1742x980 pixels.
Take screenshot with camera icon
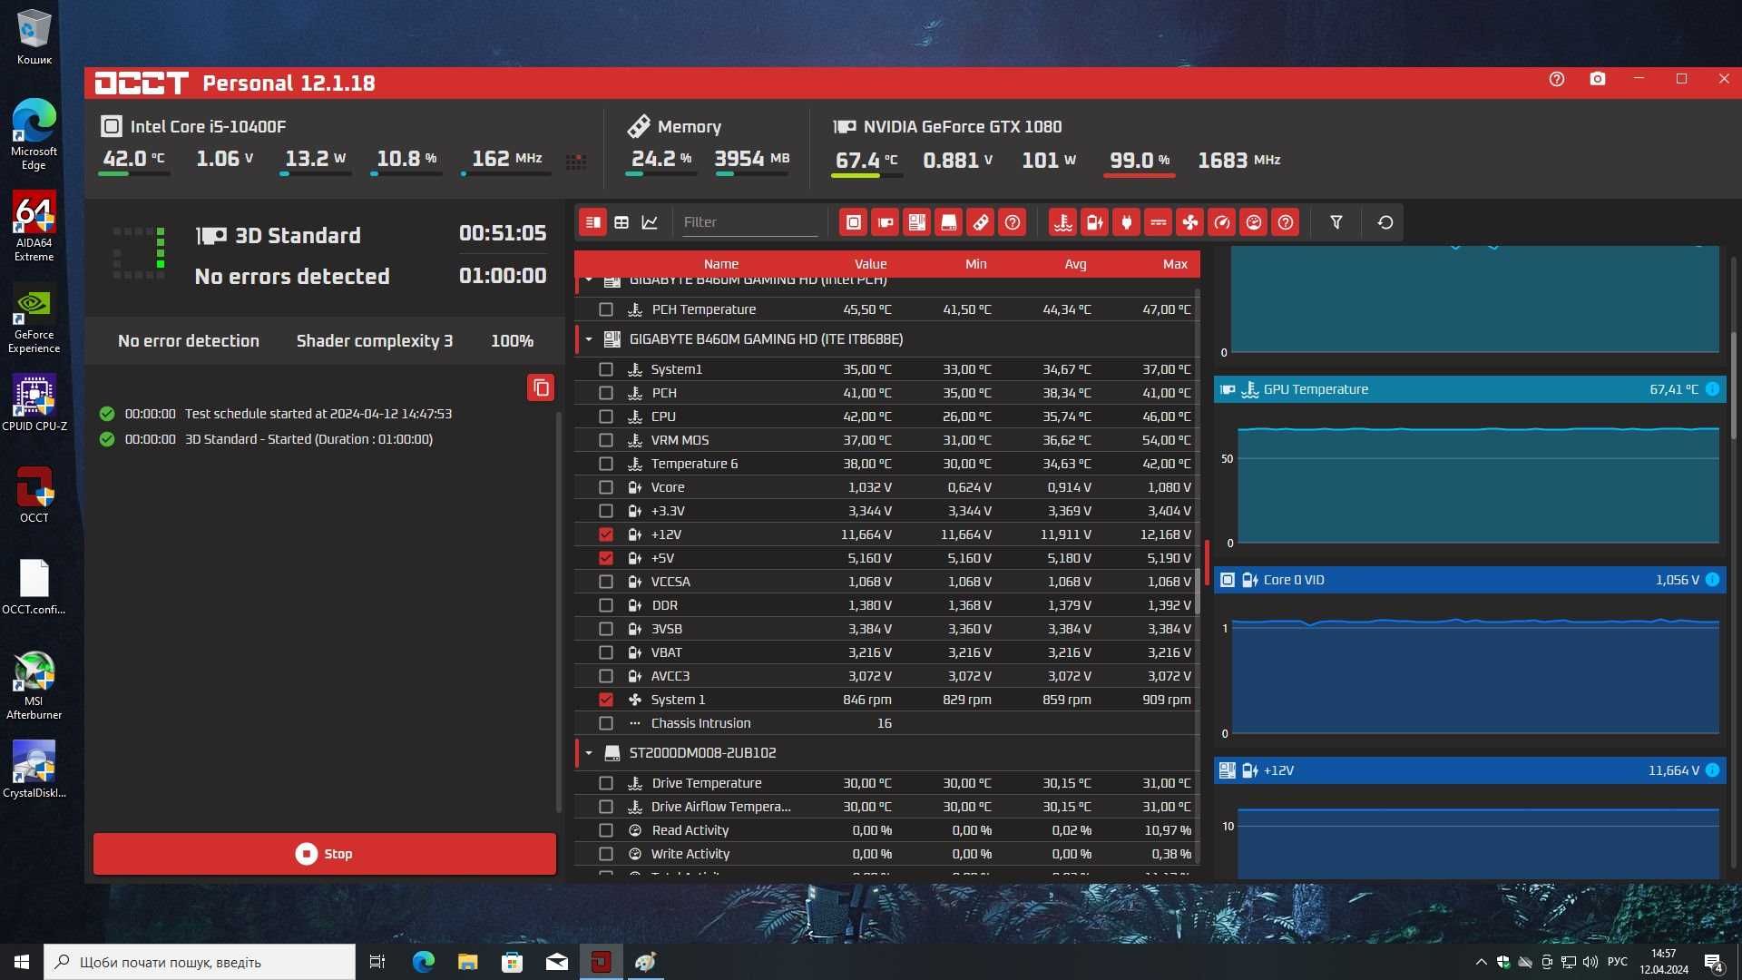[1598, 79]
